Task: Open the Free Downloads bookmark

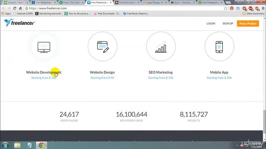Action: click(x=107, y=14)
